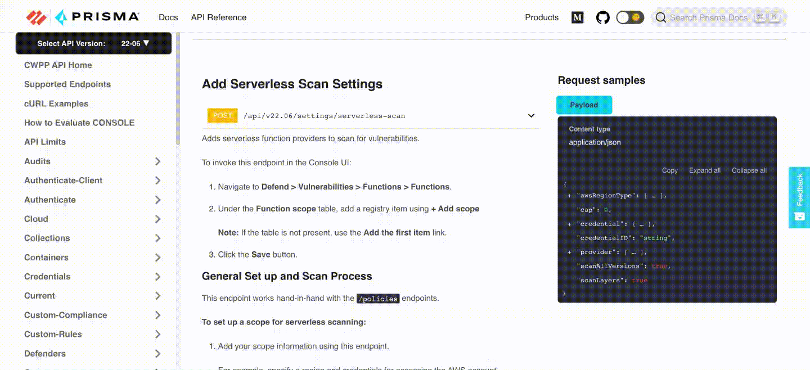Click the Search Prisma Docs field
The image size is (810, 370).
coord(719,17)
